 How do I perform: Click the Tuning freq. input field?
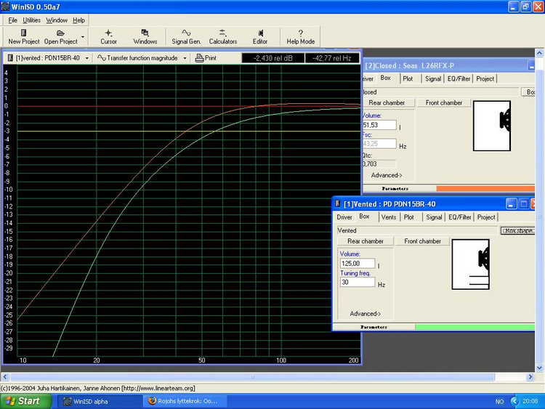pos(357,283)
